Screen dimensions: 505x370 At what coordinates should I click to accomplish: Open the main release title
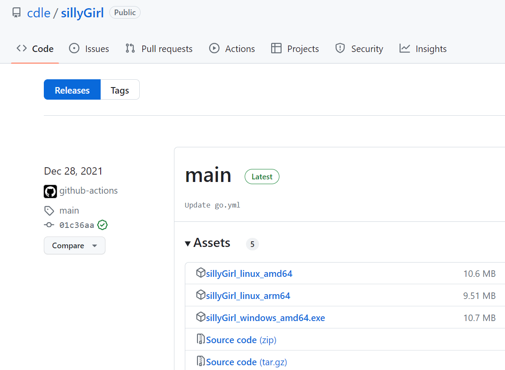(x=208, y=175)
